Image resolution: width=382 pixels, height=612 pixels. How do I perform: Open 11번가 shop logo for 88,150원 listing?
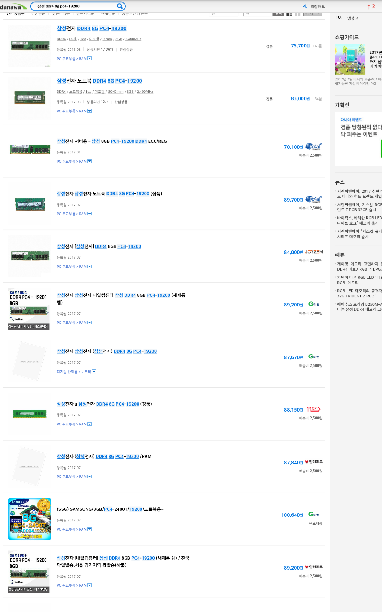pyautogui.click(x=313, y=409)
